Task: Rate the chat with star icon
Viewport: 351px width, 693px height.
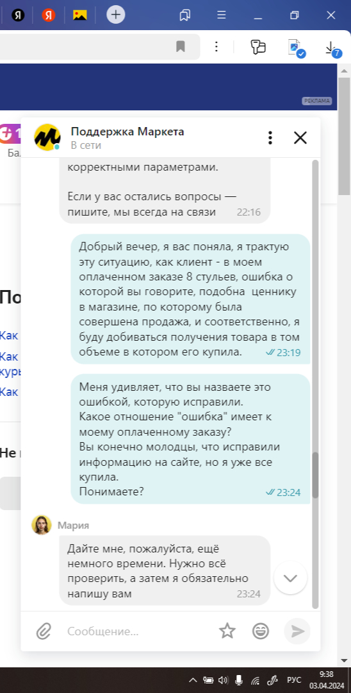Action: coord(227,631)
